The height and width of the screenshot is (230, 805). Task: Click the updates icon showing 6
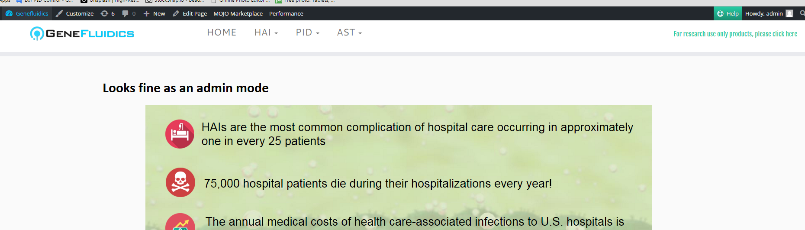click(104, 13)
